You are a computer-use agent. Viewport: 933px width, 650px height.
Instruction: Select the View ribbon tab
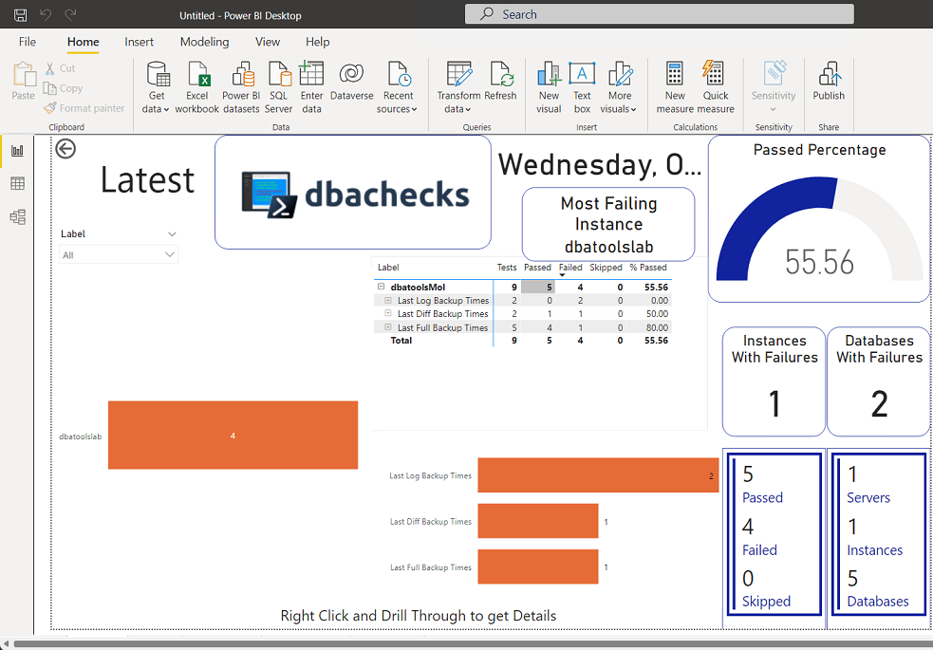click(x=267, y=42)
